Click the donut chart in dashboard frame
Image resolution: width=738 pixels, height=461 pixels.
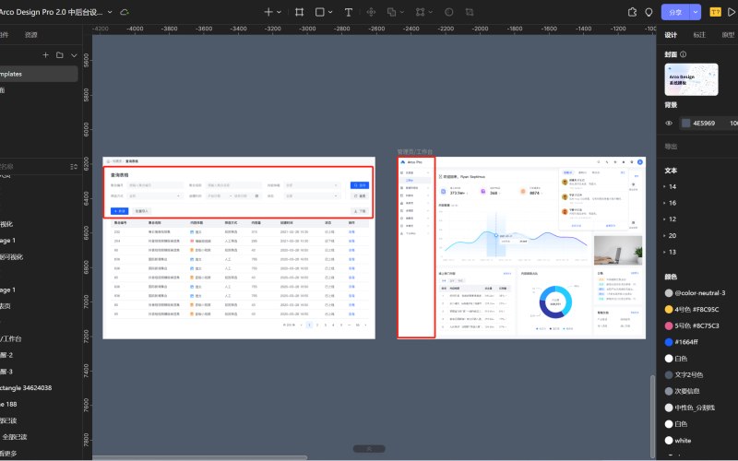(x=555, y=302)
